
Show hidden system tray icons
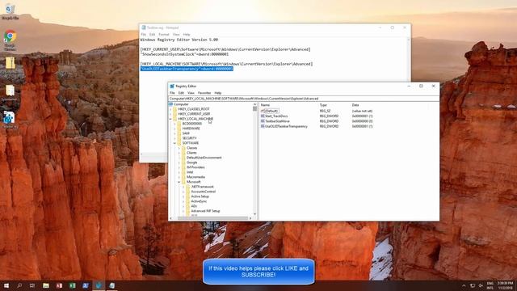[x=464, y=285]
